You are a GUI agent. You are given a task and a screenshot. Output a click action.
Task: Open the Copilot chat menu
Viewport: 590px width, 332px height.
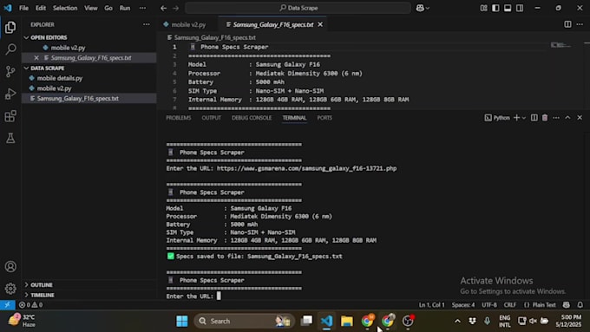tap(423, 8)
